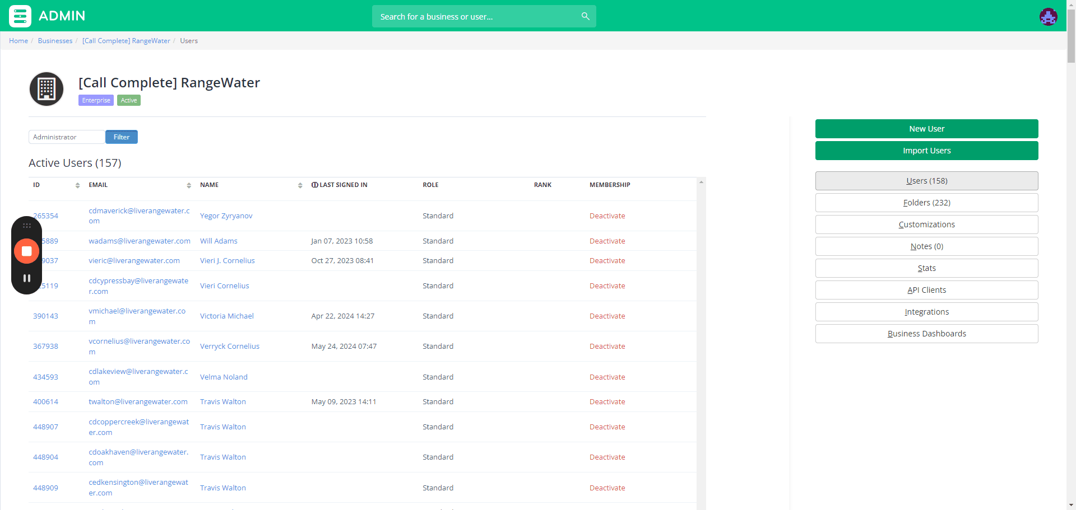Image resolution: width=1076 pixels, height=510 pixels.
Task: Open Import Users
Action: coord(926,151)
